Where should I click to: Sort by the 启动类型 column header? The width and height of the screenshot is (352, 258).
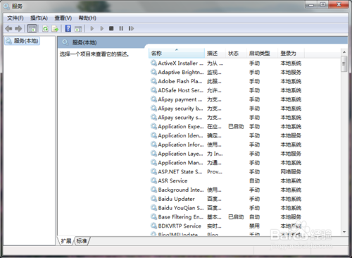point(262,53)
